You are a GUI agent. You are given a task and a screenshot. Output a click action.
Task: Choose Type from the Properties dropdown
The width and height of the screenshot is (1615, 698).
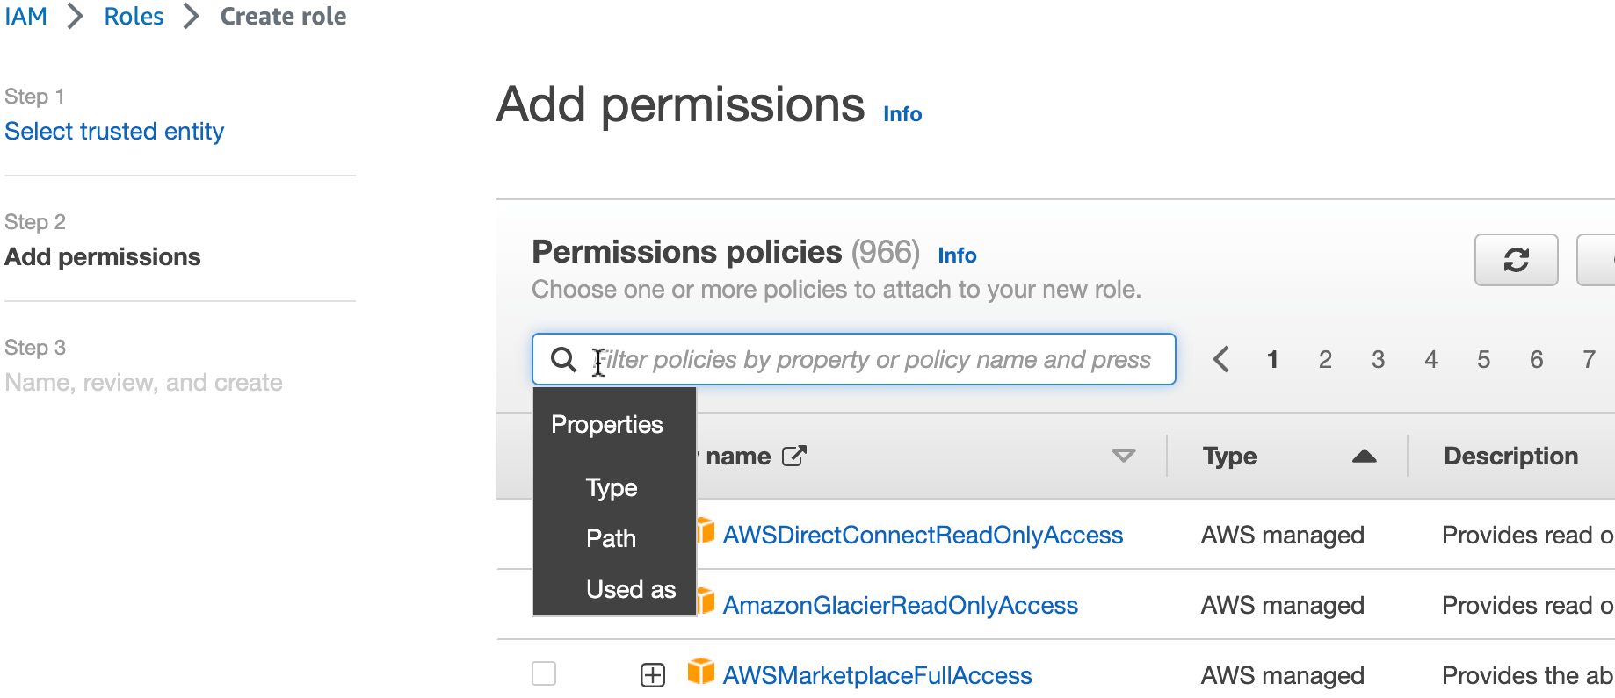pyautogui.click(x=612, y=488)
